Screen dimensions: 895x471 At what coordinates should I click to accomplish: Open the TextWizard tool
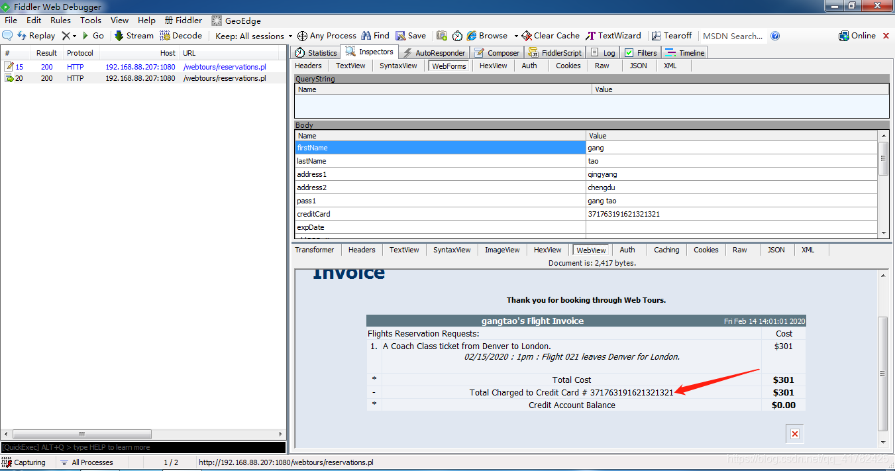613,36
